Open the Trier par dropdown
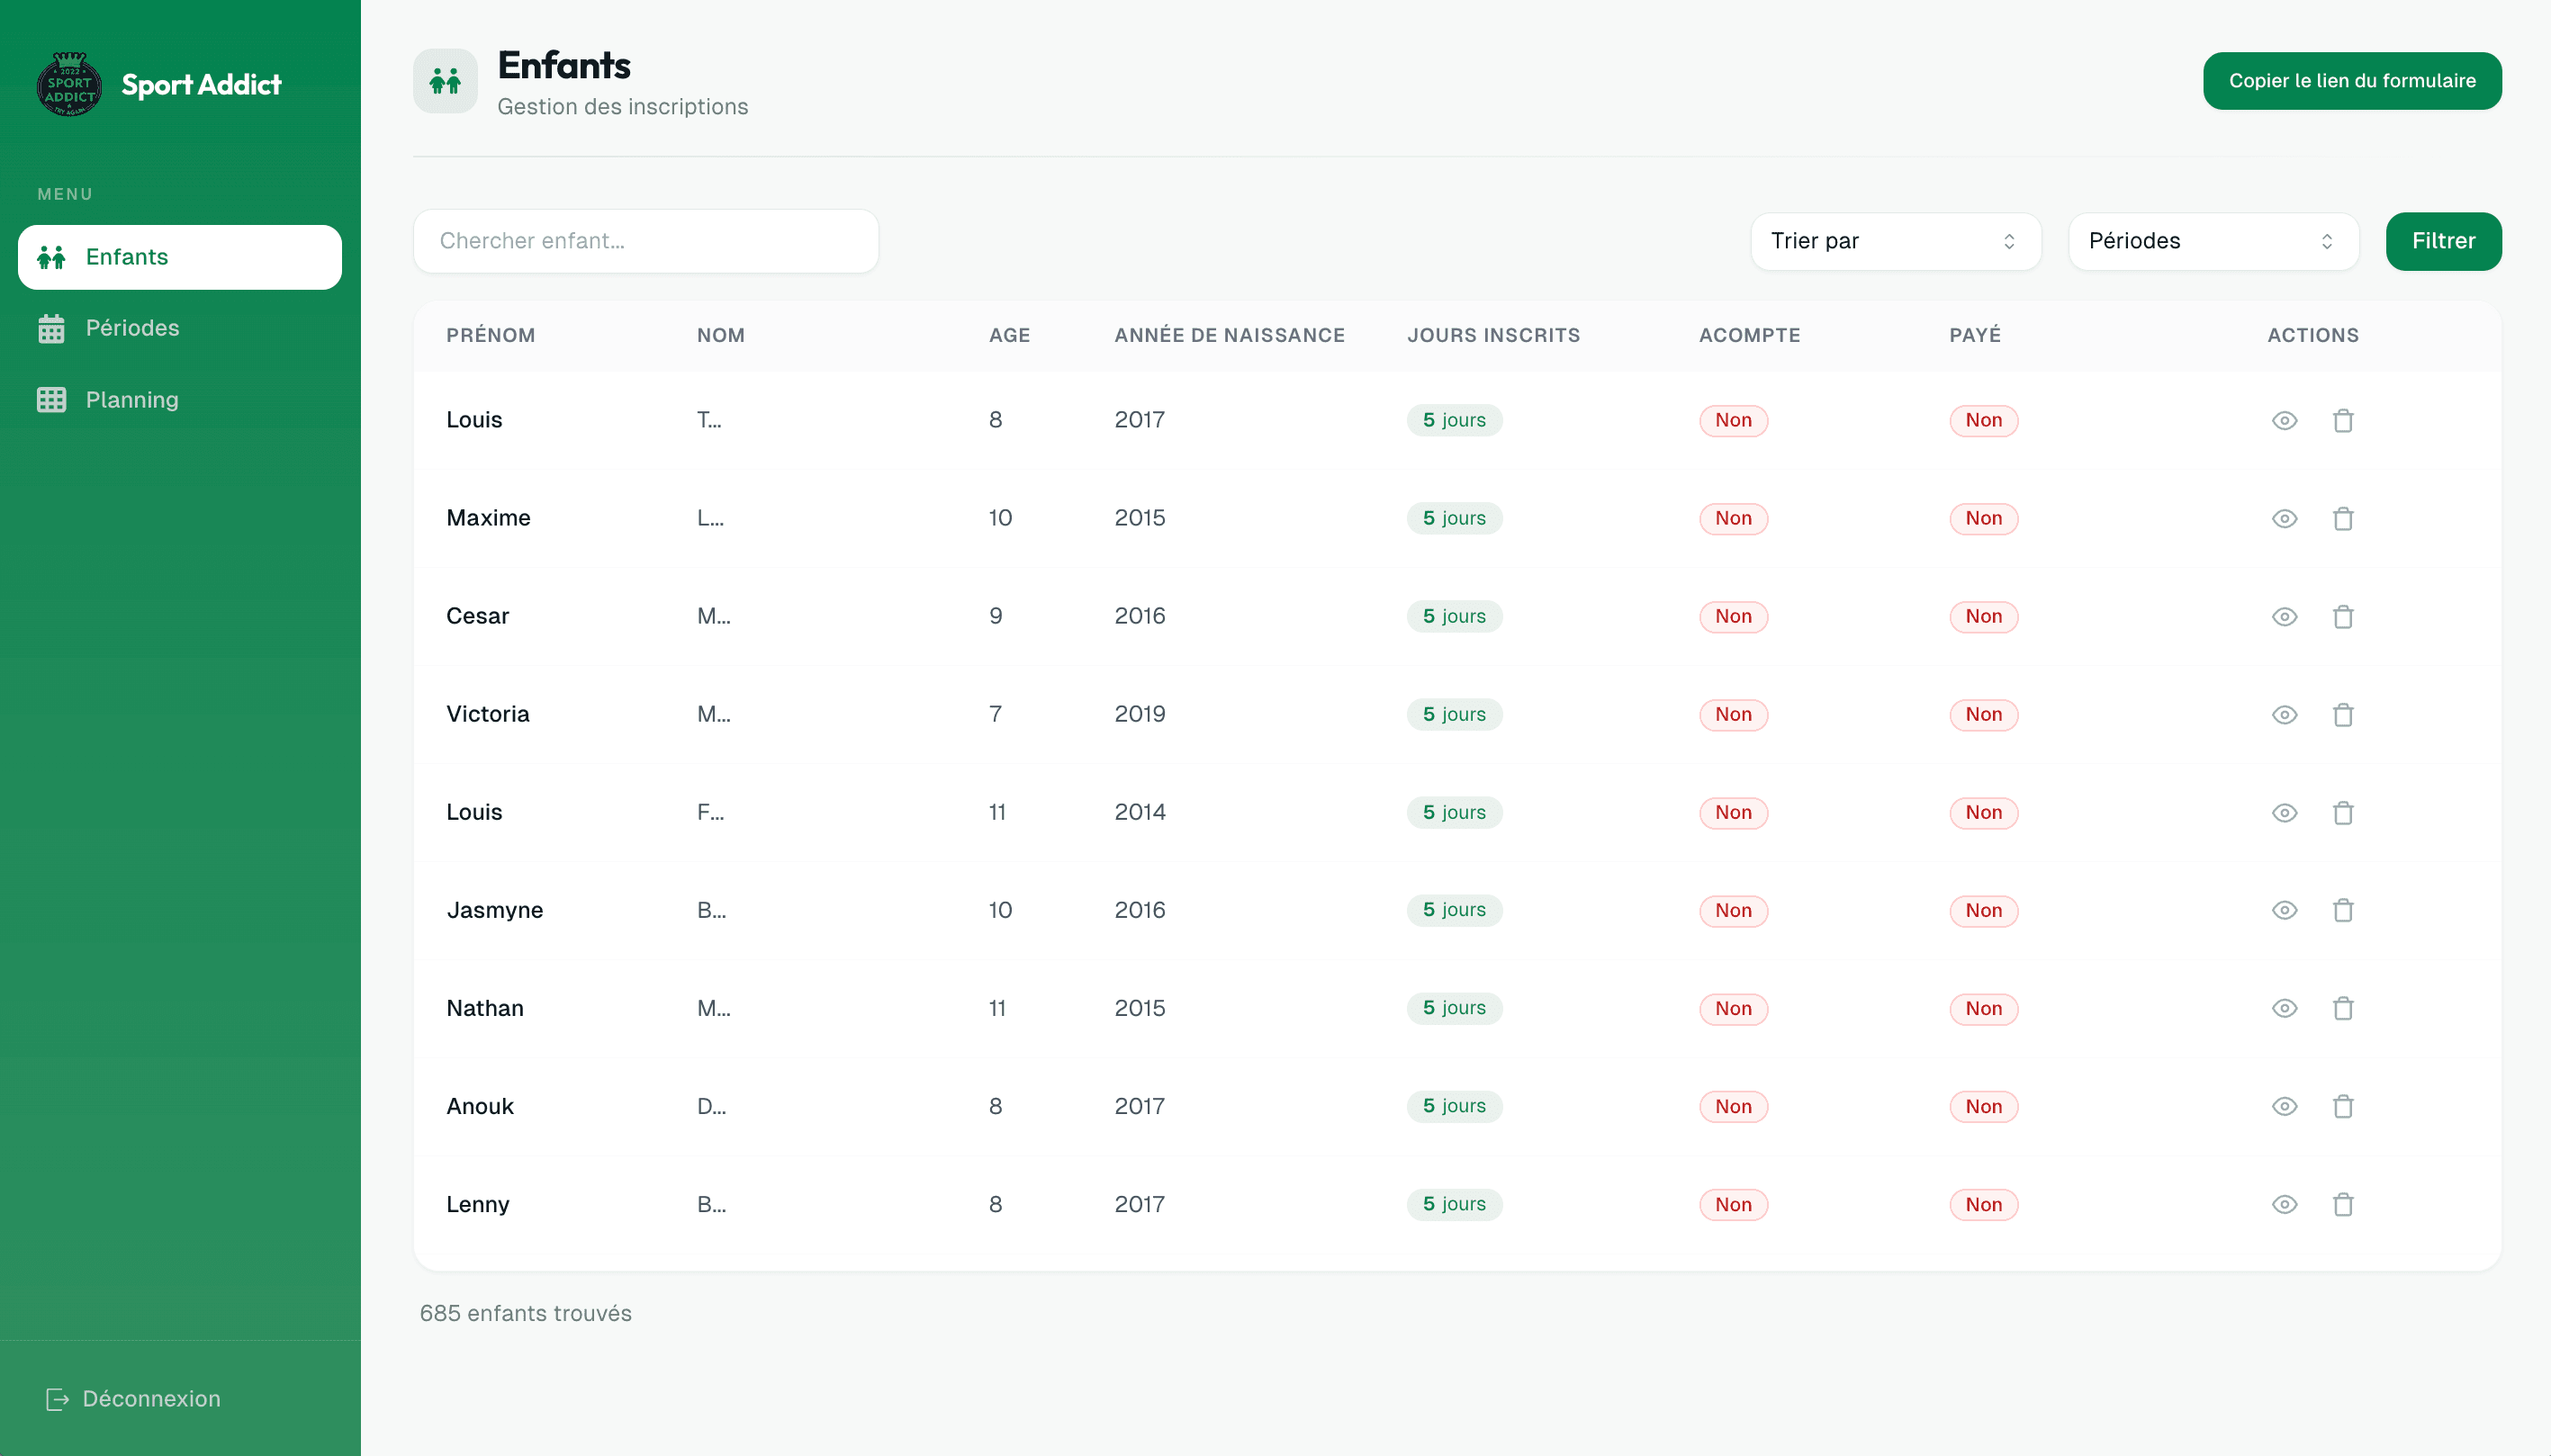Image resolution: width=2551 pixels, height=1456 pixels. (x=1895, y=241)
